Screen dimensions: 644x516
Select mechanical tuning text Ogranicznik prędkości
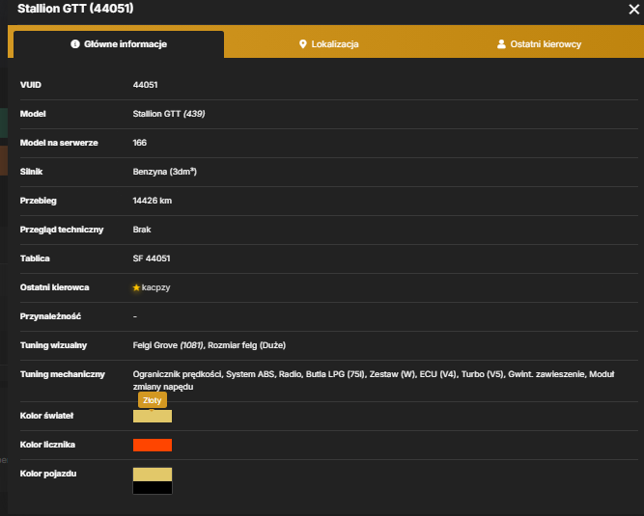click(178, 374)
